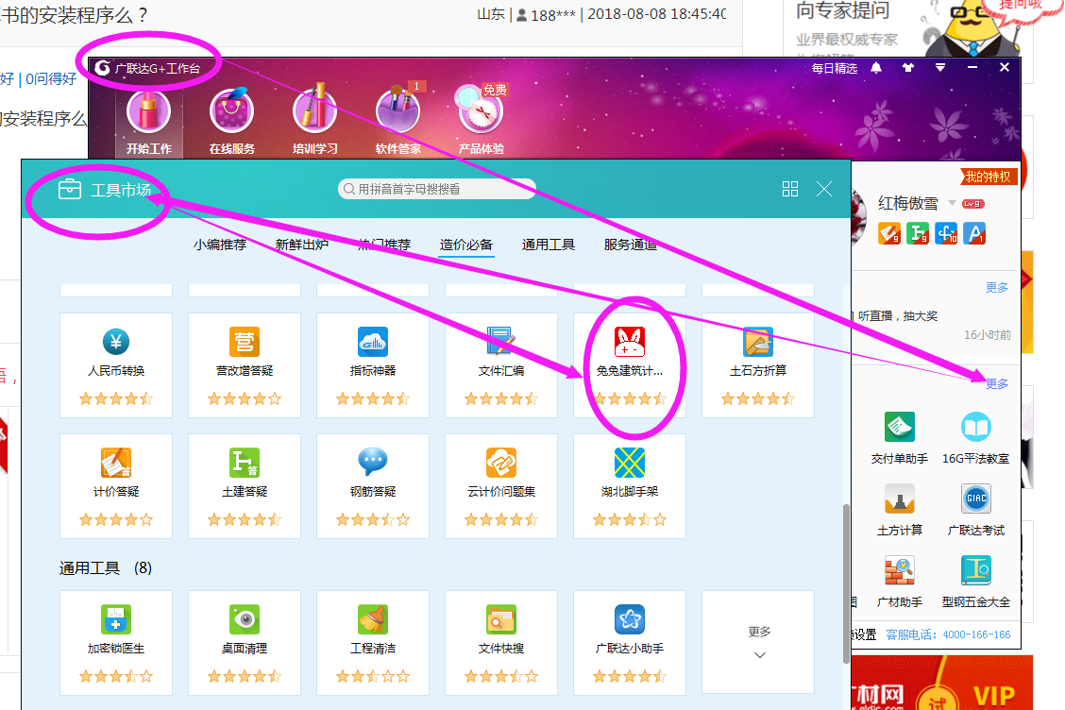The width and height of the screenshot is (1065, 710).
Task: Click the tool search field
Action: tap(437, 189)
